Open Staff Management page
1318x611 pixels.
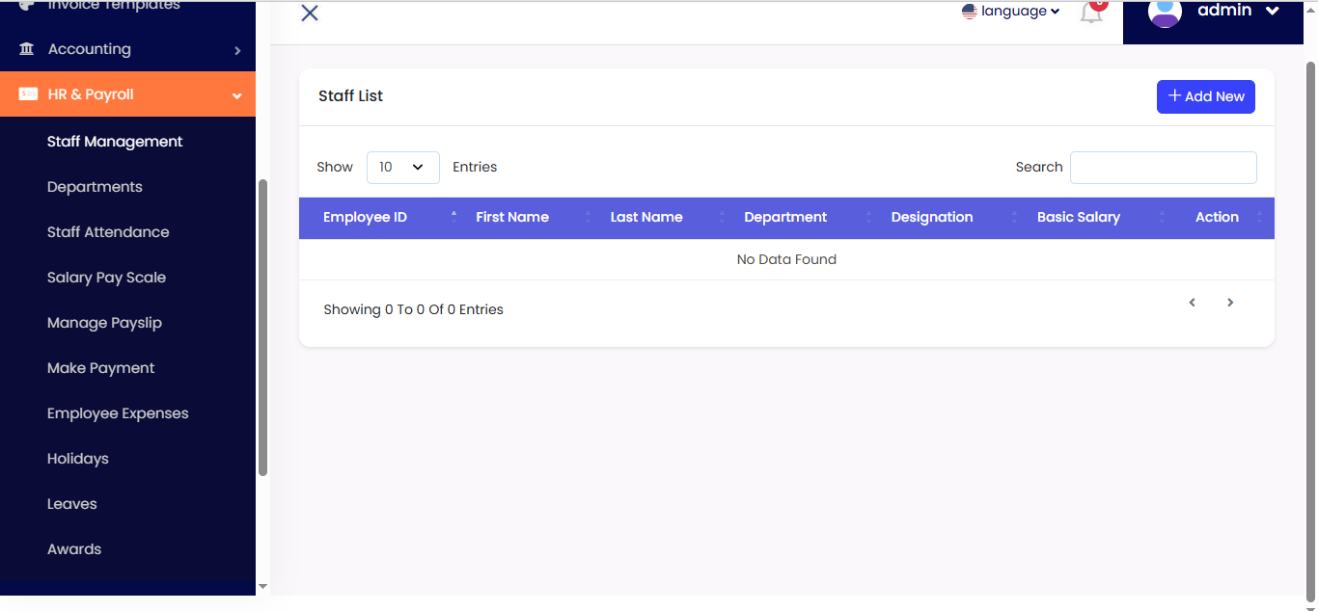pos(115,142)
